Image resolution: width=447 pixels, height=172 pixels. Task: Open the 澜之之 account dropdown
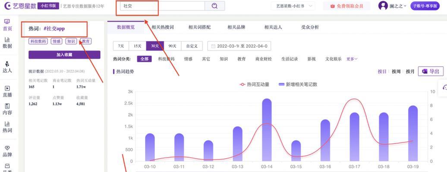pyautogui.click(x=398, y=6)
